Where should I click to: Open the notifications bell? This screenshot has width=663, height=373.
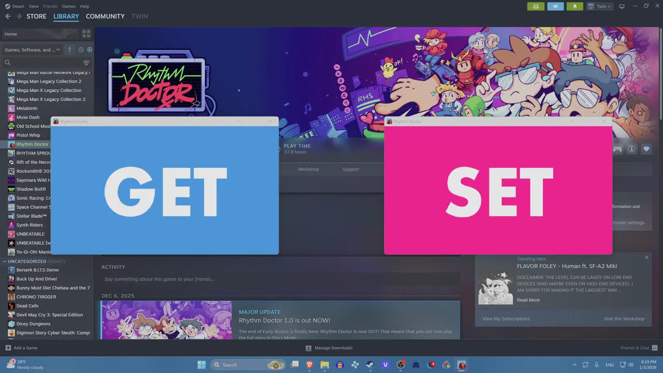[x=575, y=6]
